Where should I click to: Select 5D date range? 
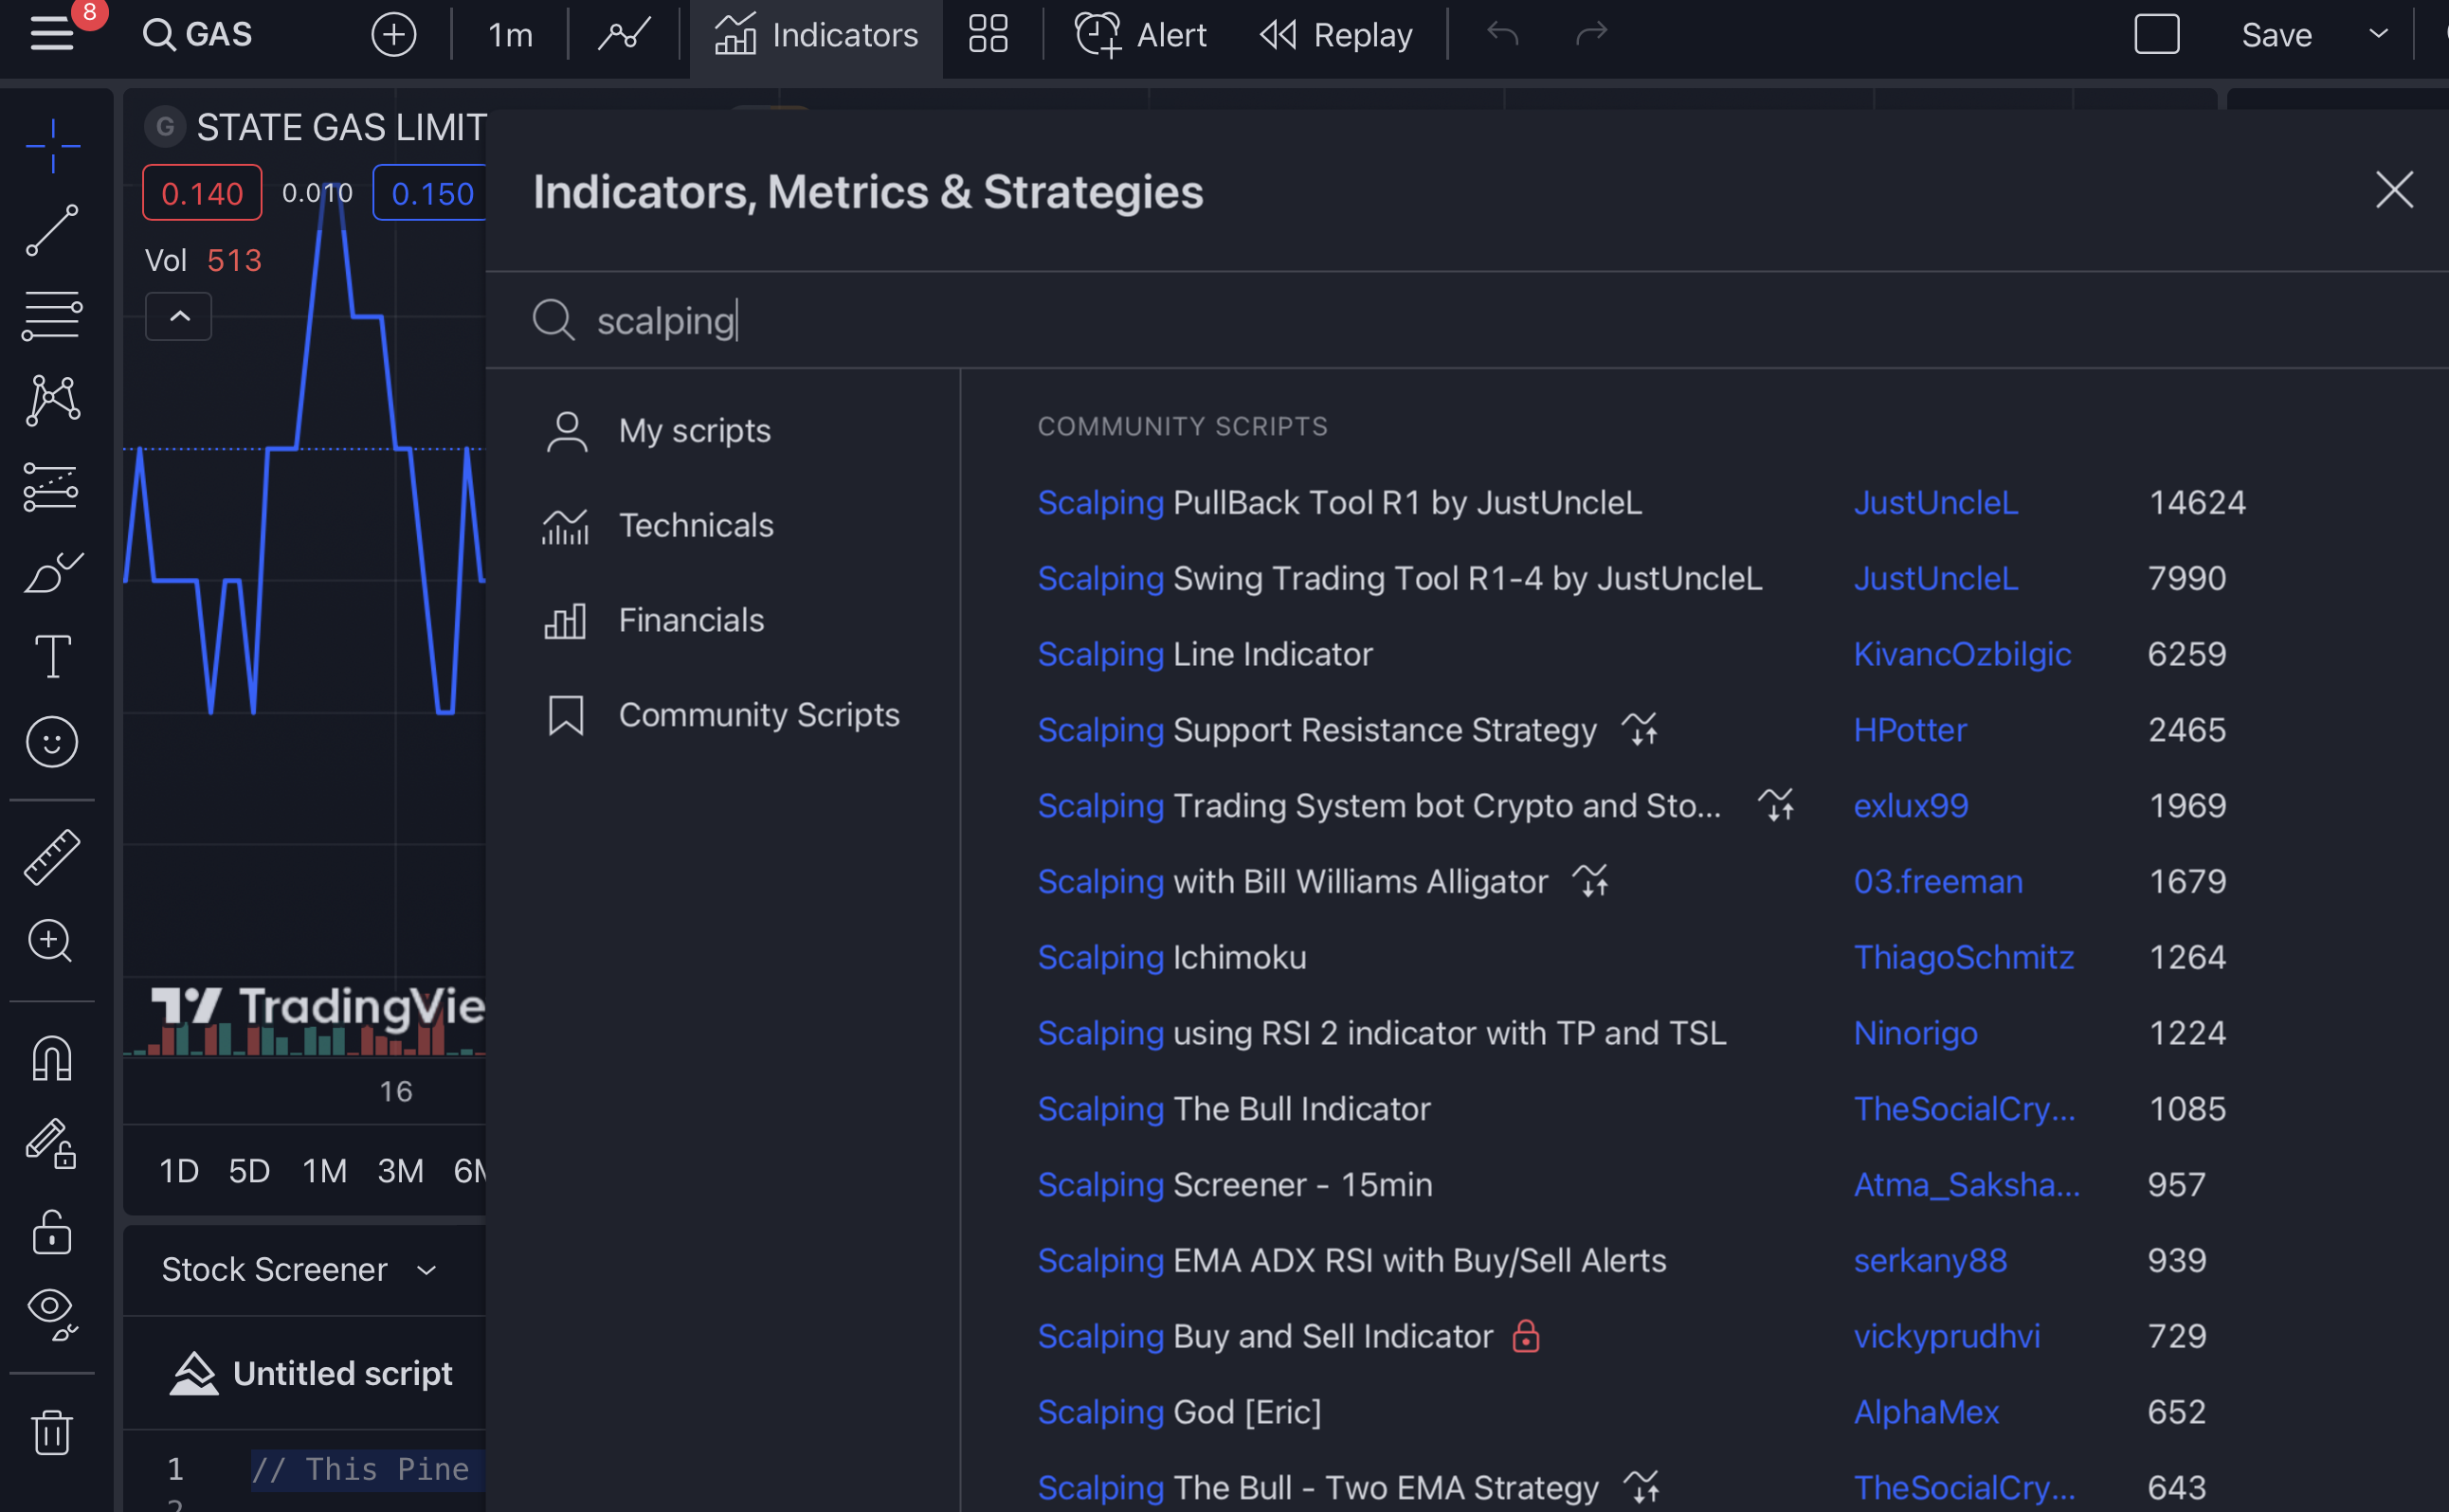click(249, 1170)
